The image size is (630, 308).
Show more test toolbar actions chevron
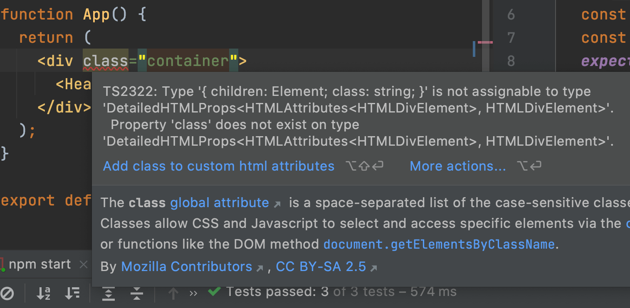point(193,293)
